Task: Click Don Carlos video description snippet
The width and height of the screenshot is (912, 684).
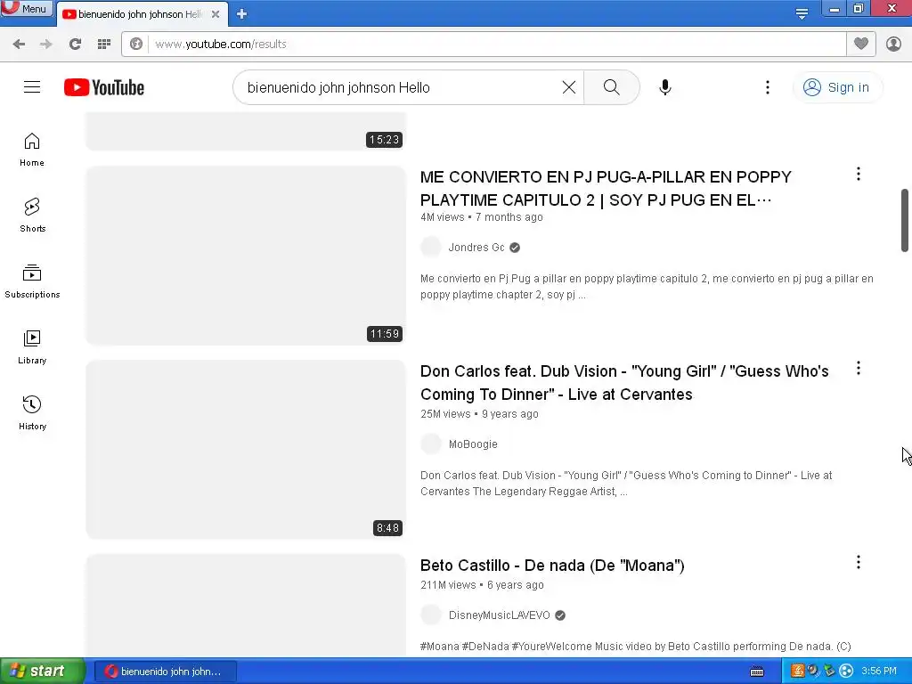Action: click(x=626, y=484)
